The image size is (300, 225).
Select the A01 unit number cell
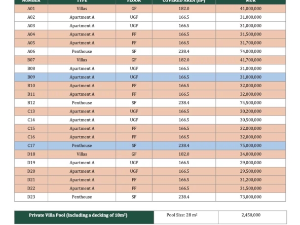coord(31,9)
